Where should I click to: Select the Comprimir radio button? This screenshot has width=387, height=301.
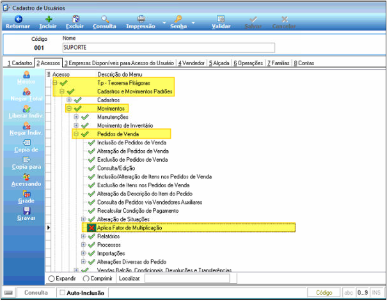coord(86,279)
